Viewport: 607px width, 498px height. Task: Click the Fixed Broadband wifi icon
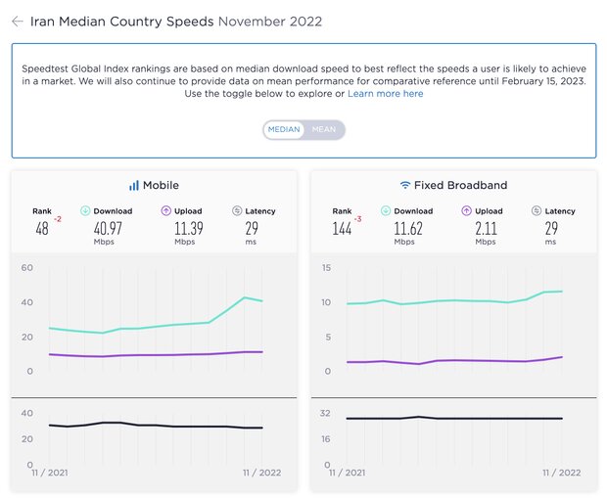pyautogui.click(x=405, y=185)
